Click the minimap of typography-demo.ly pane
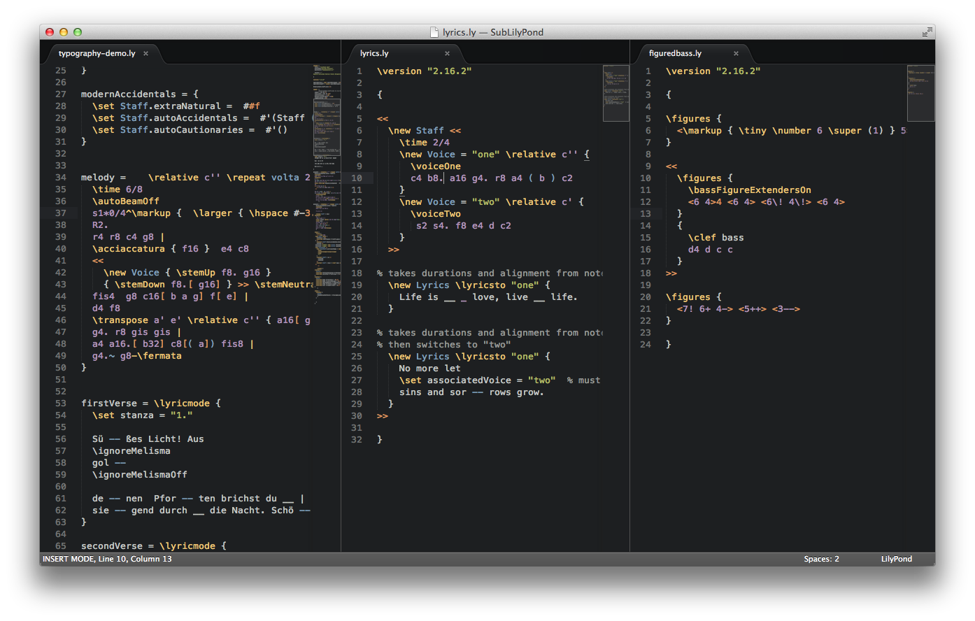975x621 pixels. click(x=326, y=184)
